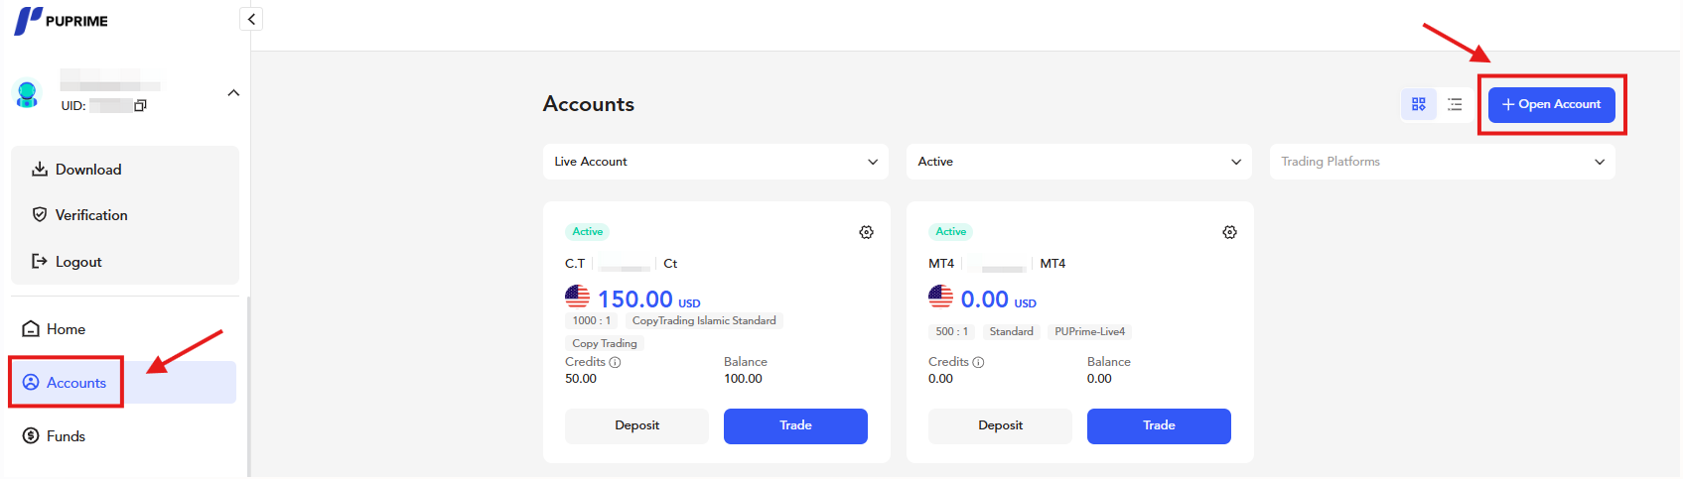Switch to list view layout
The width and height of the screenshot is (1683, 479).
pyautogui.click(x=1455, y=104)
